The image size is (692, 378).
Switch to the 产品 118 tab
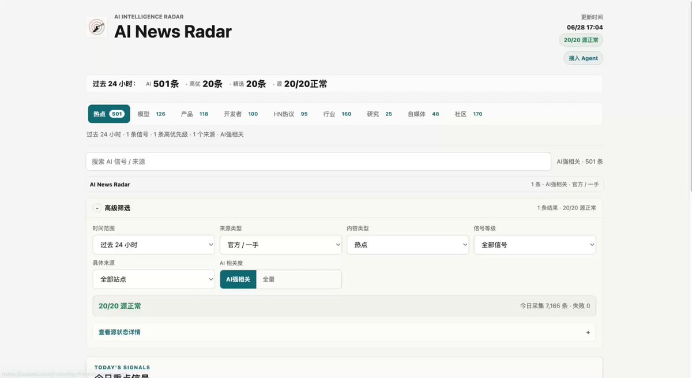194,114
